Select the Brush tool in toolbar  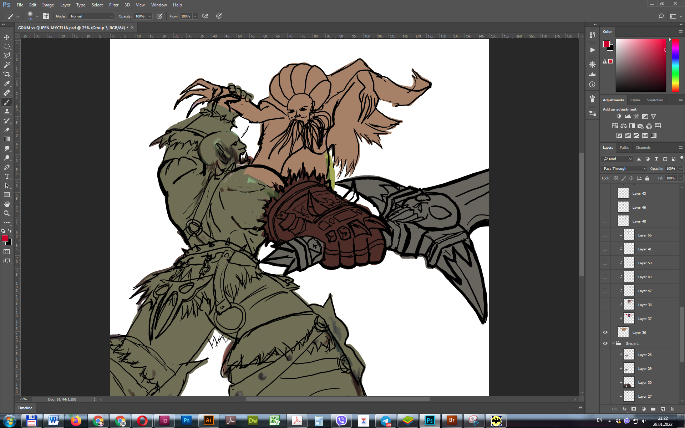(x=7, y=102)
